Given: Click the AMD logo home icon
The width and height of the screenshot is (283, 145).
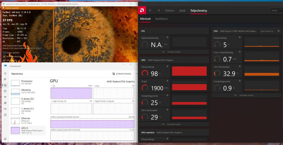Looking at the screenshot, I should click(x=142, y=11).
